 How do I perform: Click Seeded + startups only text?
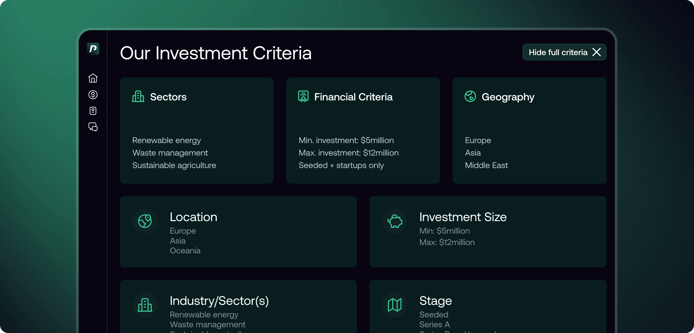(x=341, y=165)
